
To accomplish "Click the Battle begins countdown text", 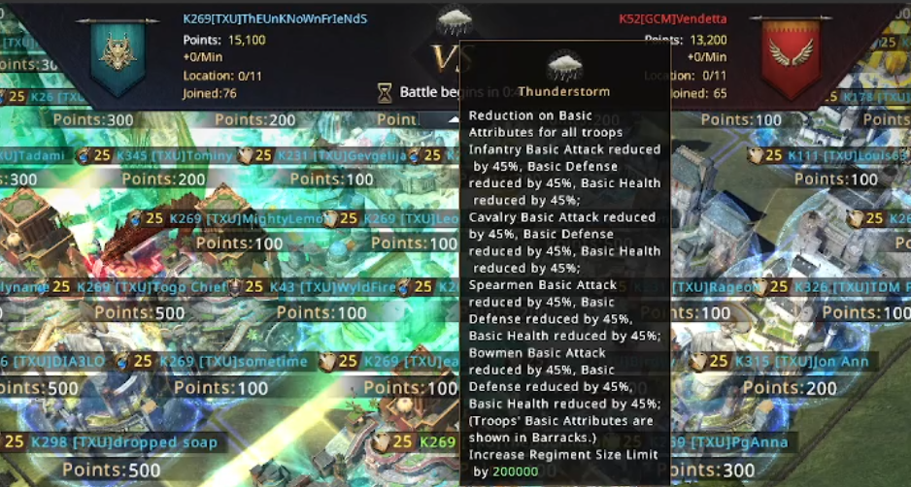I will coord(429,92).
